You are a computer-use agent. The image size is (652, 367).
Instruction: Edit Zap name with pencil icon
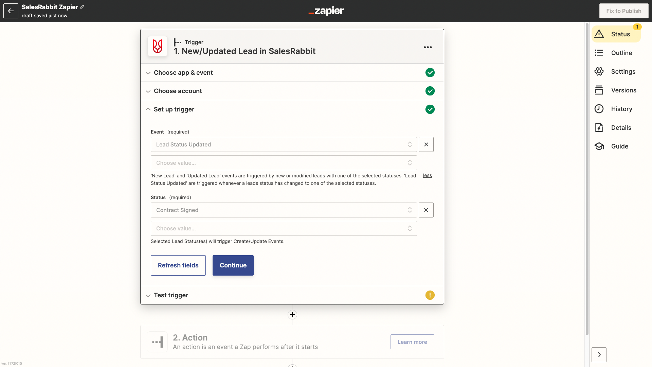click(x=82, y=7)
